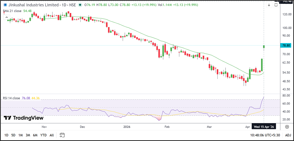Toggle ADJ adjusted price data
The height and width of the screenshot is (141, 294).
coord(288,135)
